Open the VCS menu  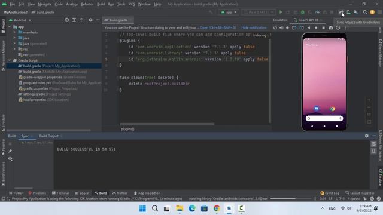coord(132,4)
